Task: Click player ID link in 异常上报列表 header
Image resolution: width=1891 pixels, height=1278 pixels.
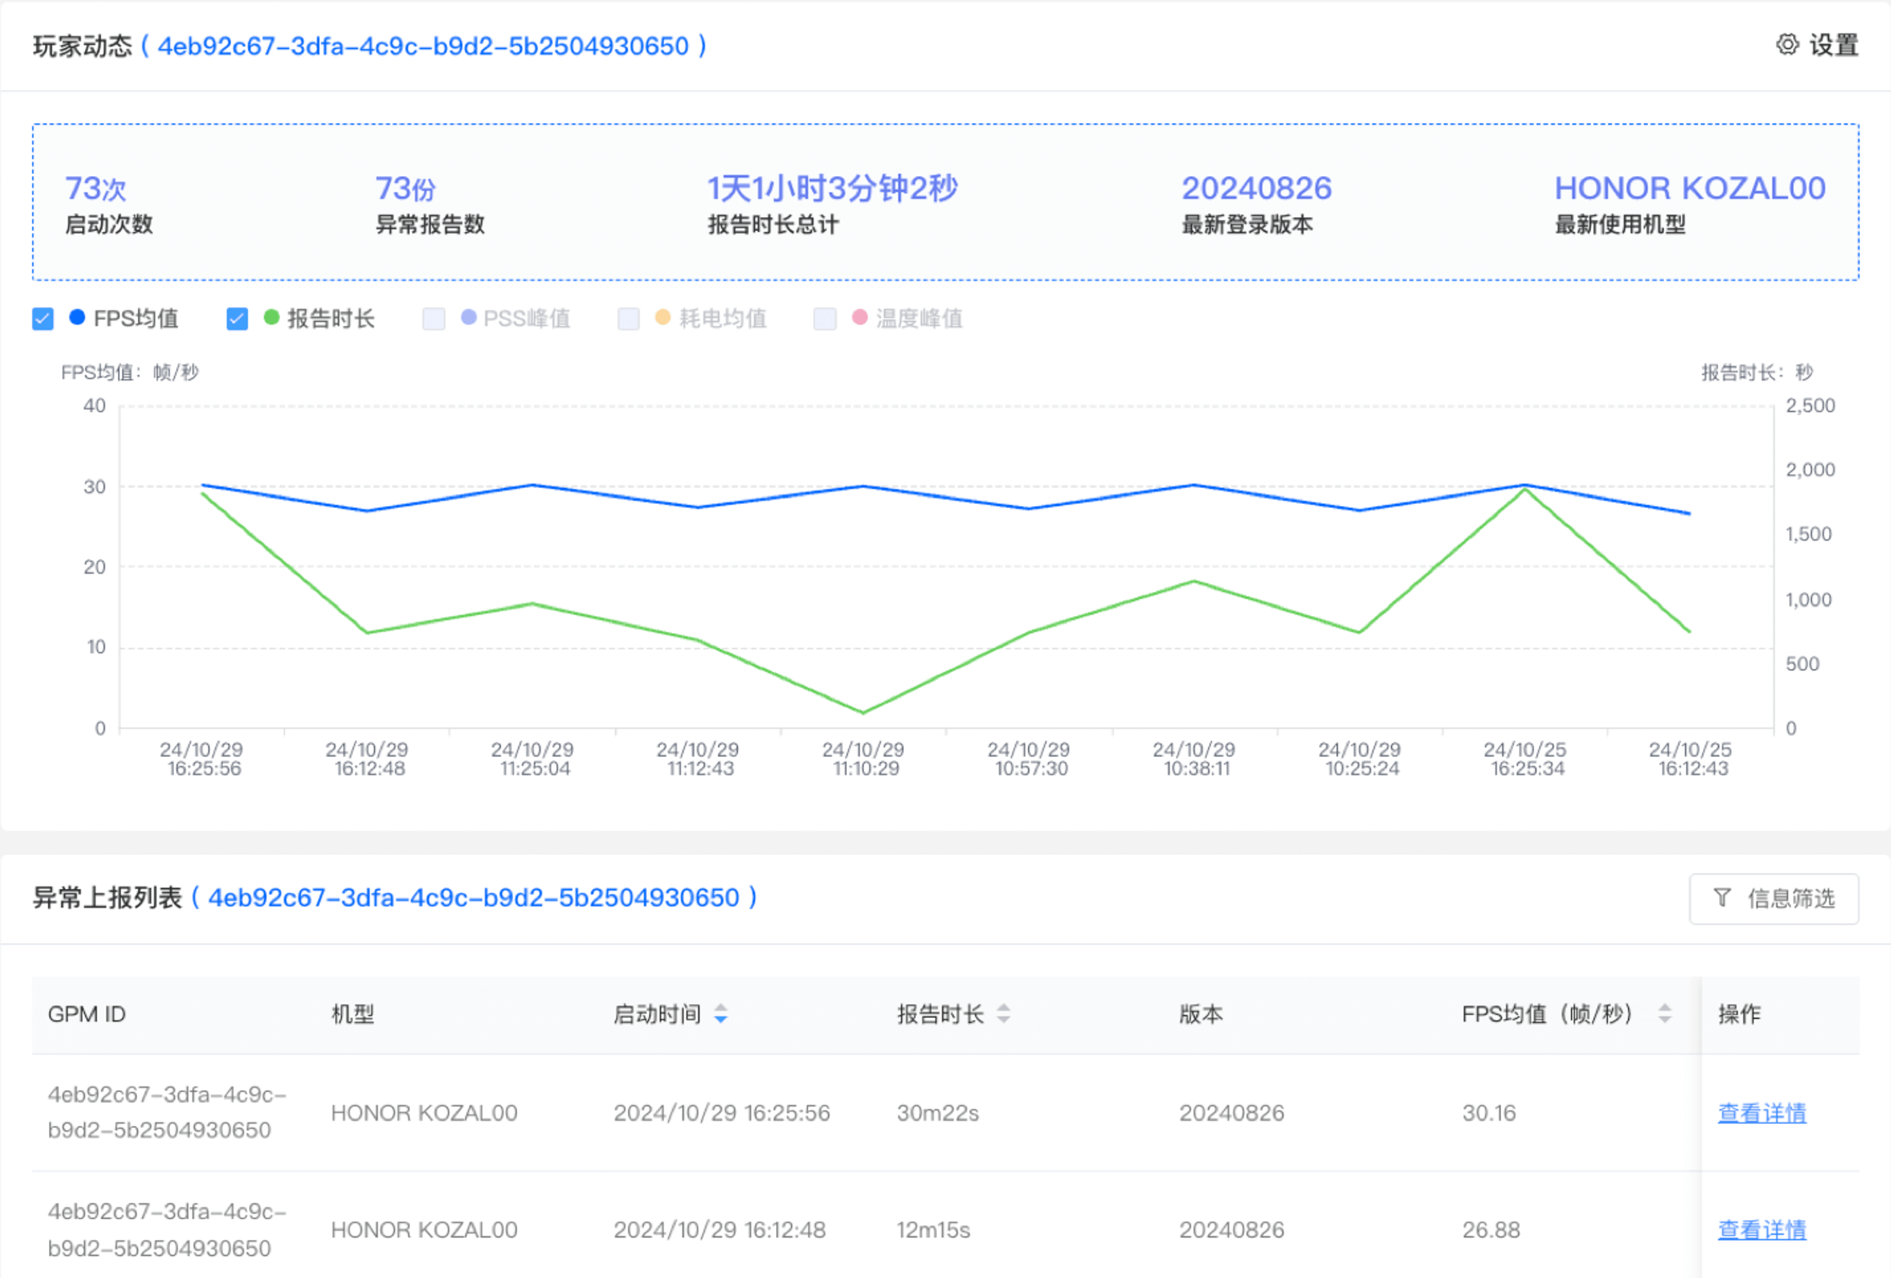Action: [473, 898]
